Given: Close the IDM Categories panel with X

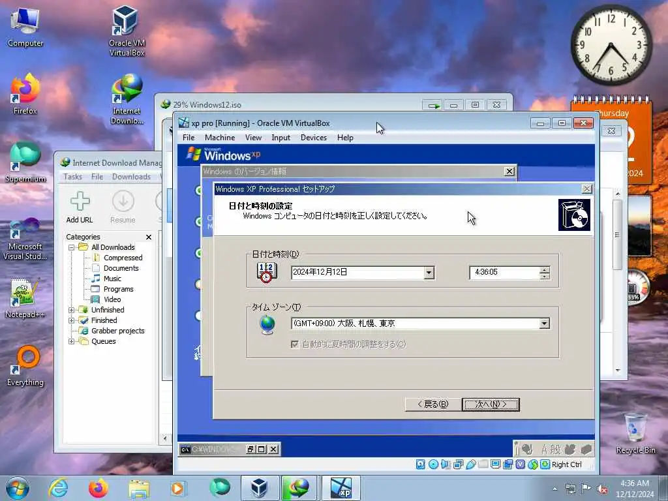Looking at the screenshot, I should coord(149,237).
